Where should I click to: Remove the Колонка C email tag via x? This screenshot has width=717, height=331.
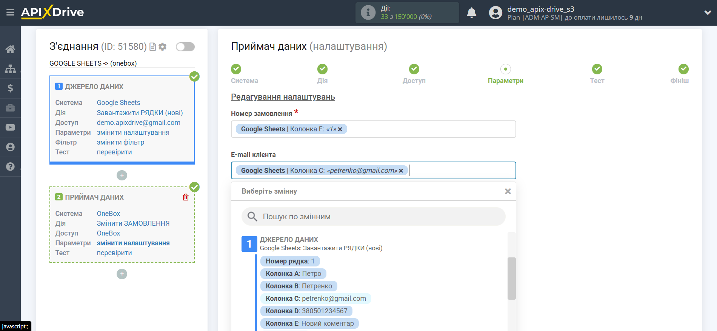tap(401, 171)
